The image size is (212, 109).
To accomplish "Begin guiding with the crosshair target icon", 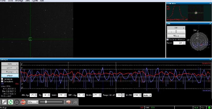I will coord(17,102).
